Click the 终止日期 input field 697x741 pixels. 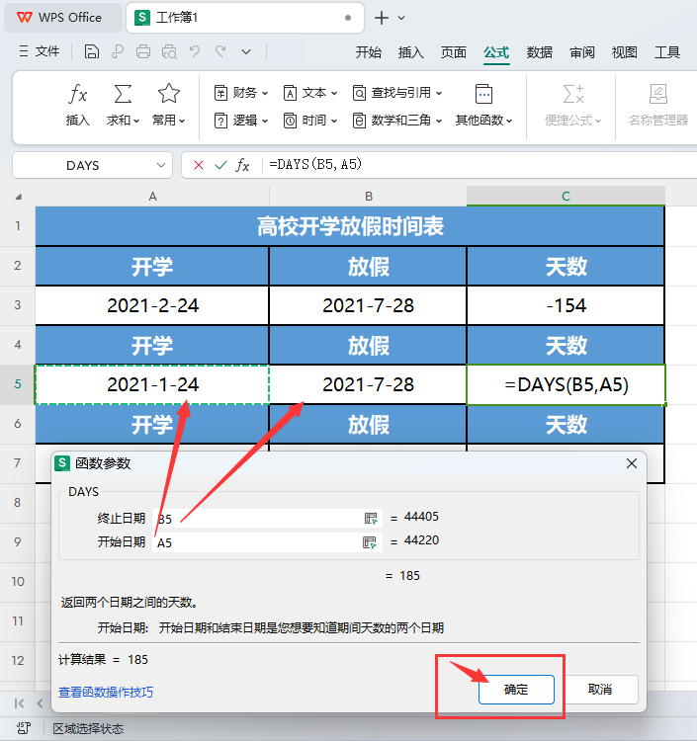tap(267, 519)
